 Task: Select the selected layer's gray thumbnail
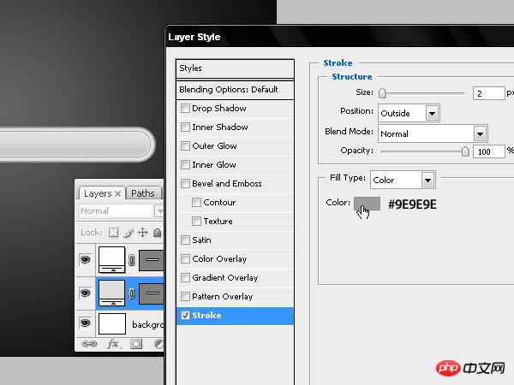pos(111,293)
